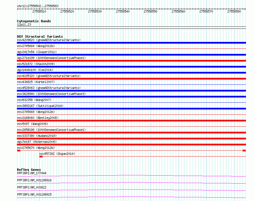Select the Cytogenetic Bands track heading
Image resolution: width=254 pixels, height=201 pixels.
[x=34, y=21]
